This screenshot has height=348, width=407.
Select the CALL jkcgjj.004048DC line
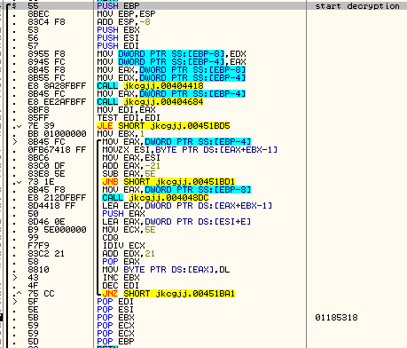point(155,198)
